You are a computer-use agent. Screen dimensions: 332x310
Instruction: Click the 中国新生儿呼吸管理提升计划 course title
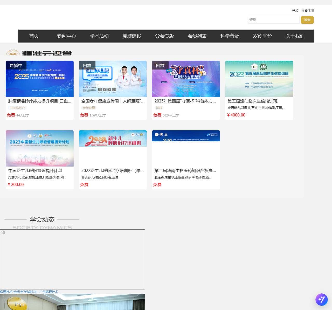pyautogui.click(x=35, y=171)
